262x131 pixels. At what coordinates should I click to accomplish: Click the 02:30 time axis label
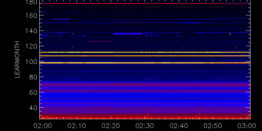point(145,126)
